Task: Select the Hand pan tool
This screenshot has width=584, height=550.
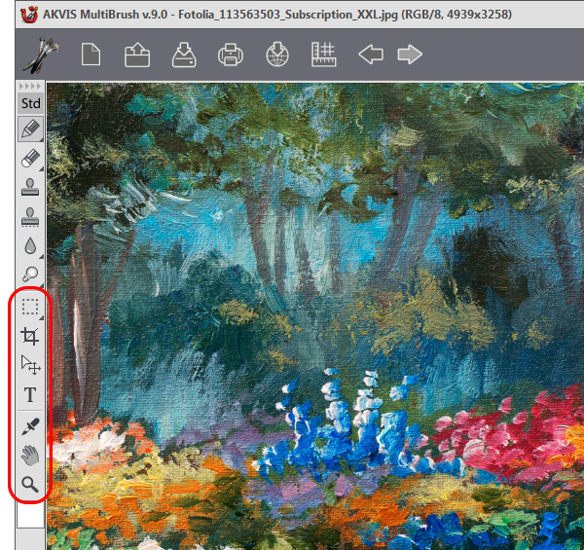Action: pos(30,456)
